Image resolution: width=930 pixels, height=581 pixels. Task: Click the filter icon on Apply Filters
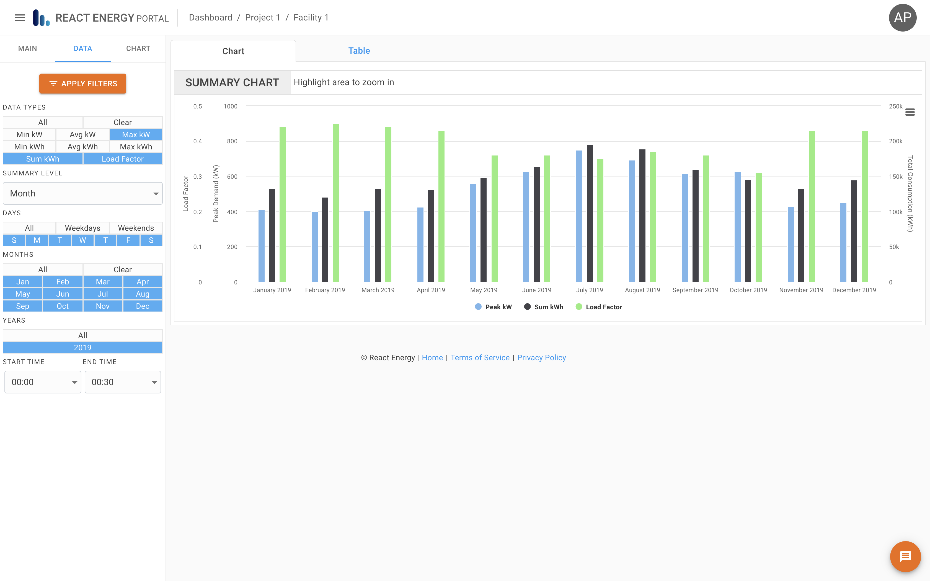coord(53,83)
